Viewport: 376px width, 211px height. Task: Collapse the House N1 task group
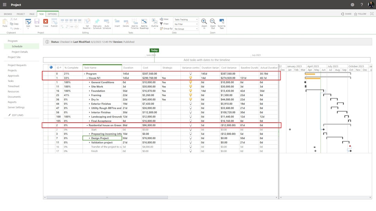click(87, 78)
